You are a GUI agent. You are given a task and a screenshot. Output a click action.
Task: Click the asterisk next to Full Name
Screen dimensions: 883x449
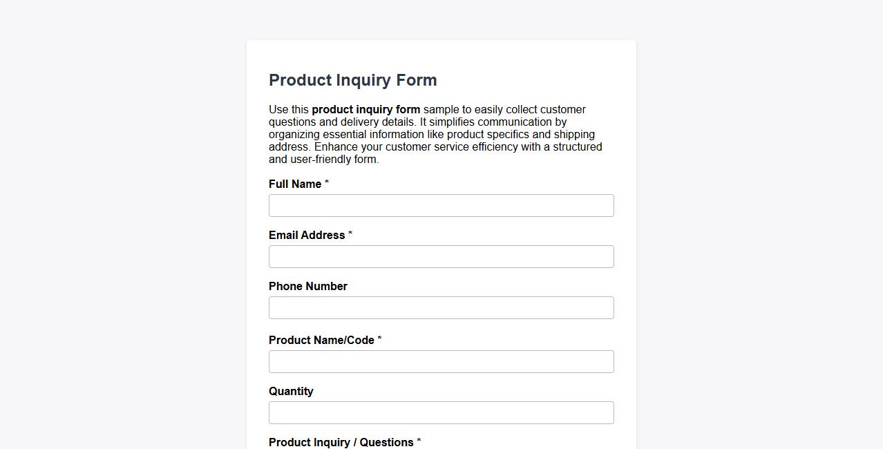[325, 182]
